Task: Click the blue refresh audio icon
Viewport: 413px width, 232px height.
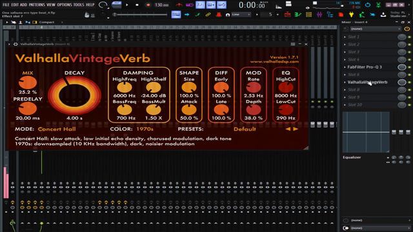Action: pyautogui.click(x=368, y=5)
